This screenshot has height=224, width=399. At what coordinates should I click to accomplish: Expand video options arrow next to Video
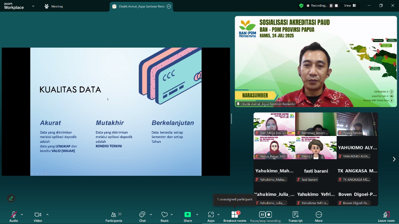(x=47, y=215)
